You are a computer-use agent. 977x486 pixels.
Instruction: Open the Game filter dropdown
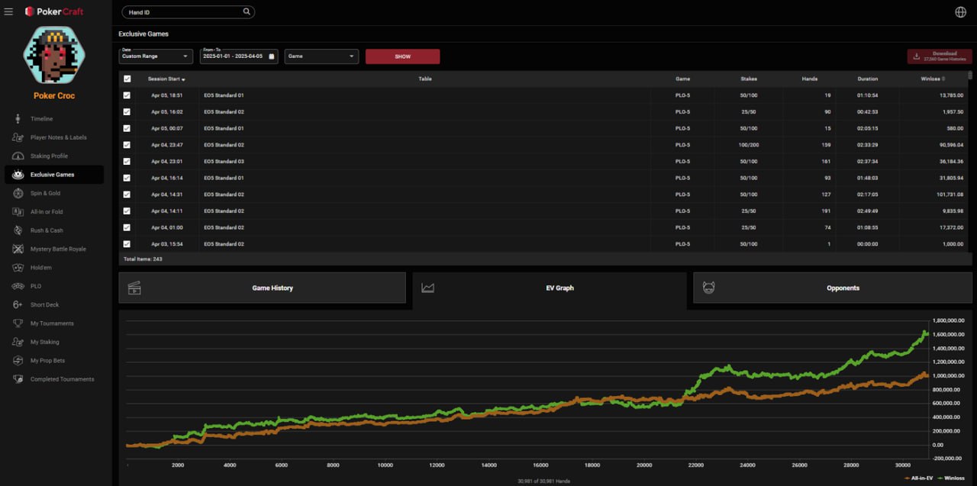tap(321, 56)
